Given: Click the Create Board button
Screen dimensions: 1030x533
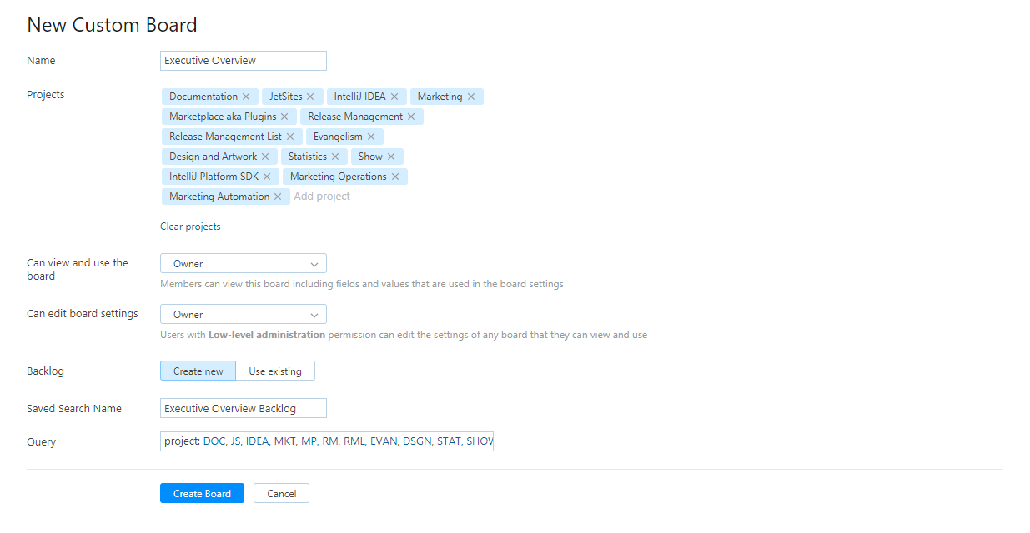Looking at the screenshot, I should tap(202, 494).
